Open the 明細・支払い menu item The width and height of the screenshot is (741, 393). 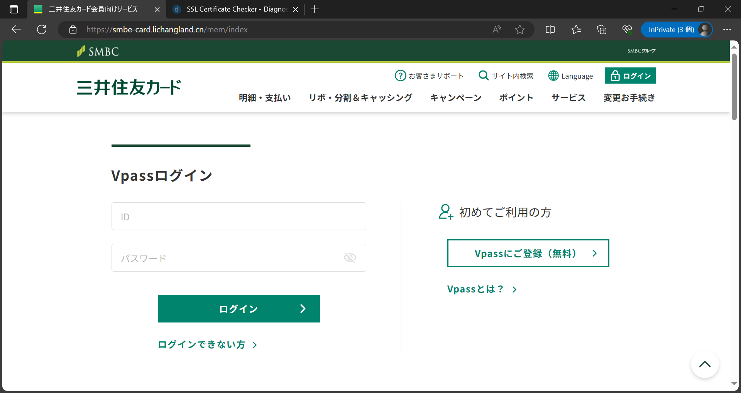click(x=265, y=98)
